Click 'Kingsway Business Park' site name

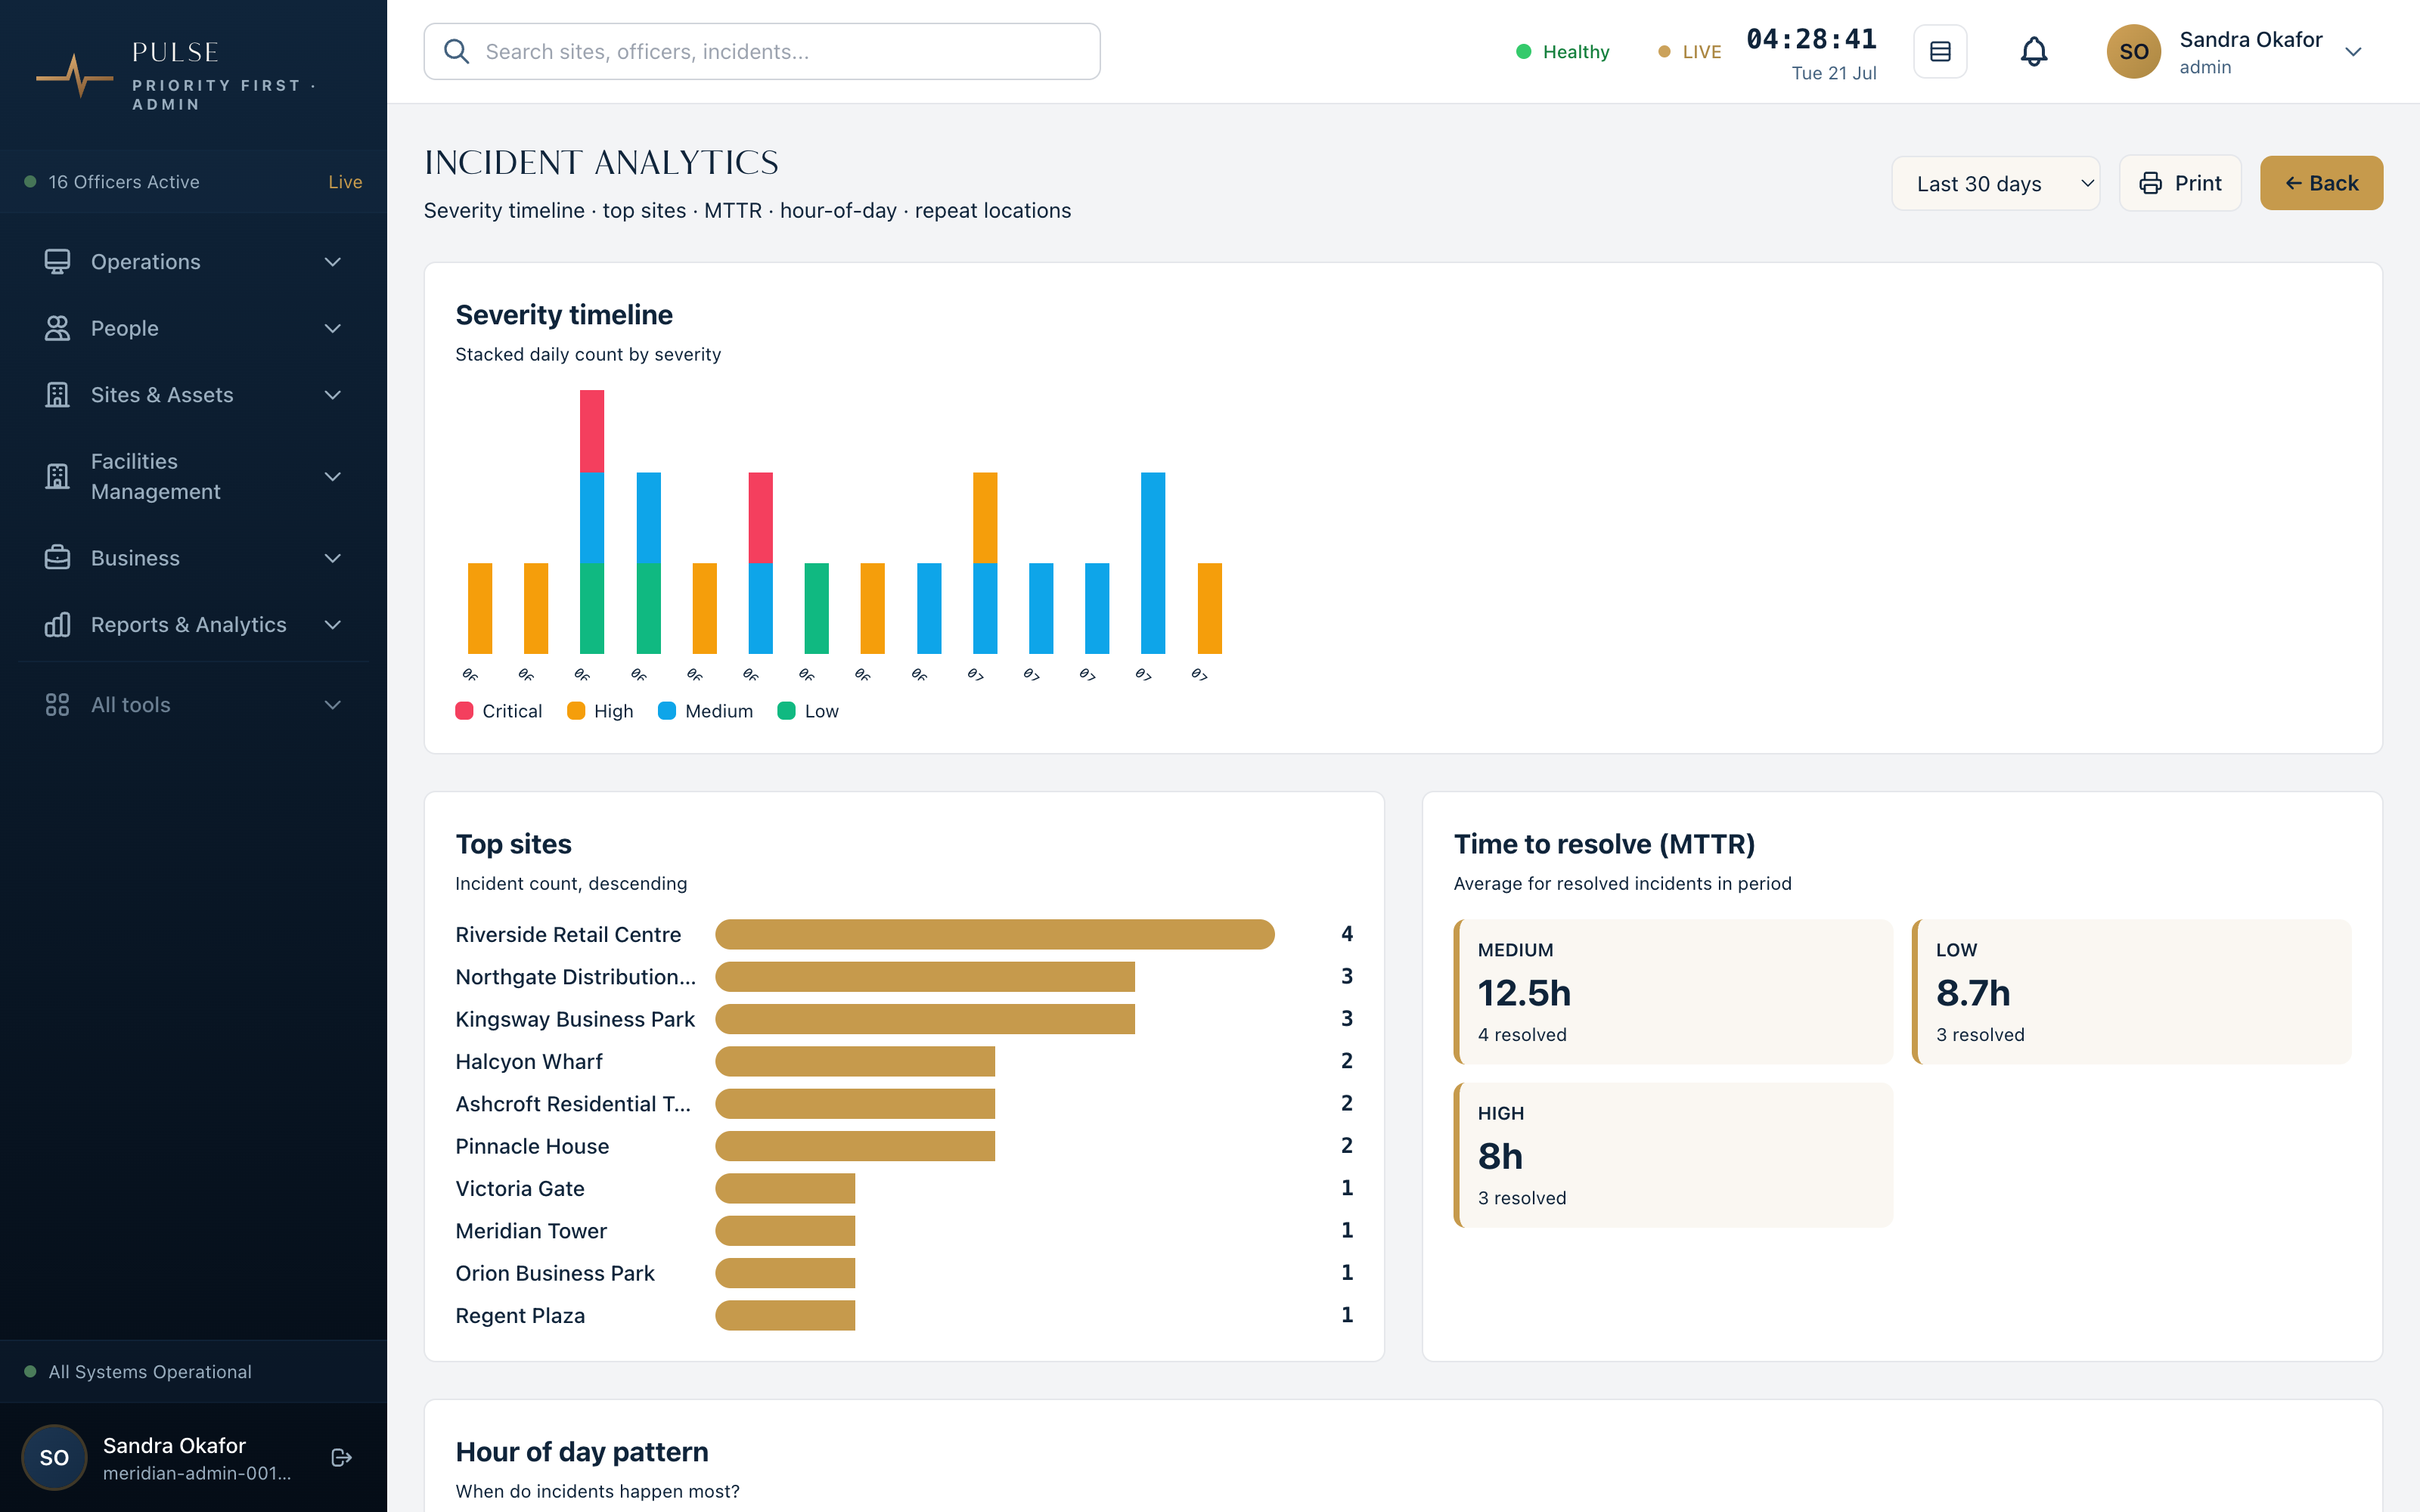[x=575, y=1019]
